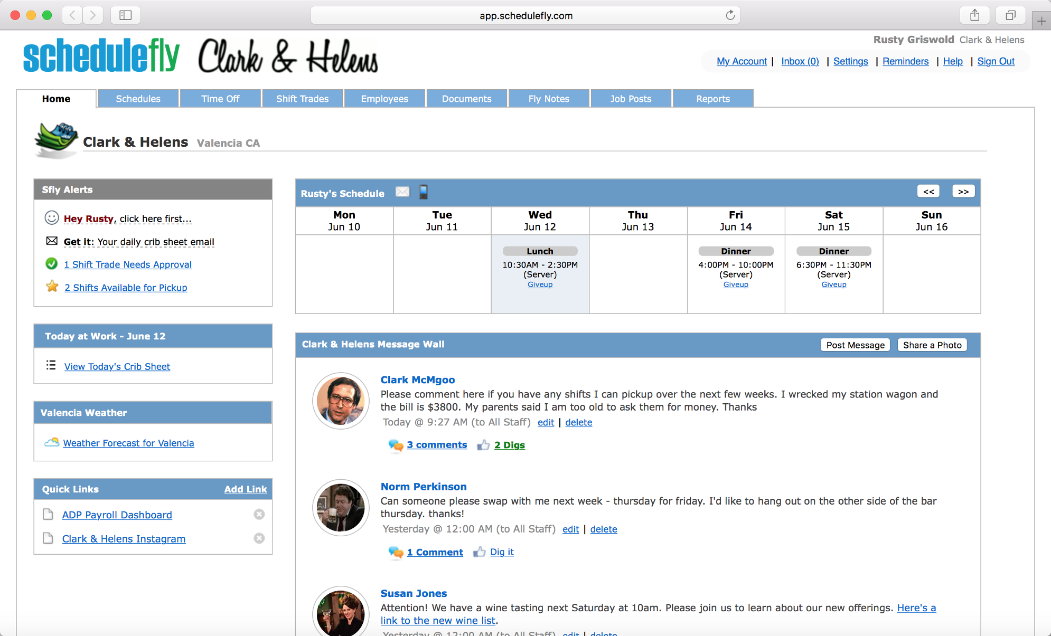Go to previous week in Rusty's Schedule

(929, 192)
